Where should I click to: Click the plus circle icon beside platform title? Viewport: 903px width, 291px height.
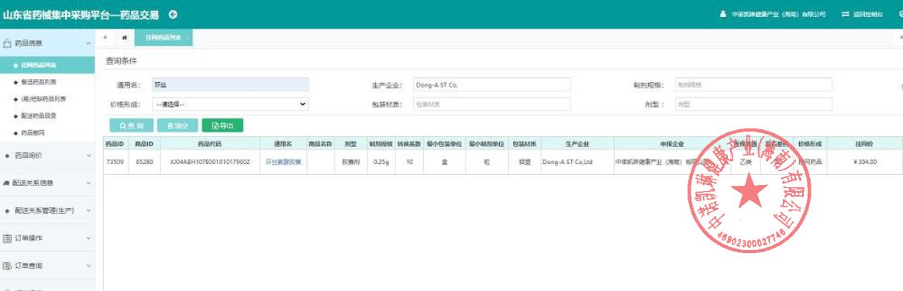[173, 15]
